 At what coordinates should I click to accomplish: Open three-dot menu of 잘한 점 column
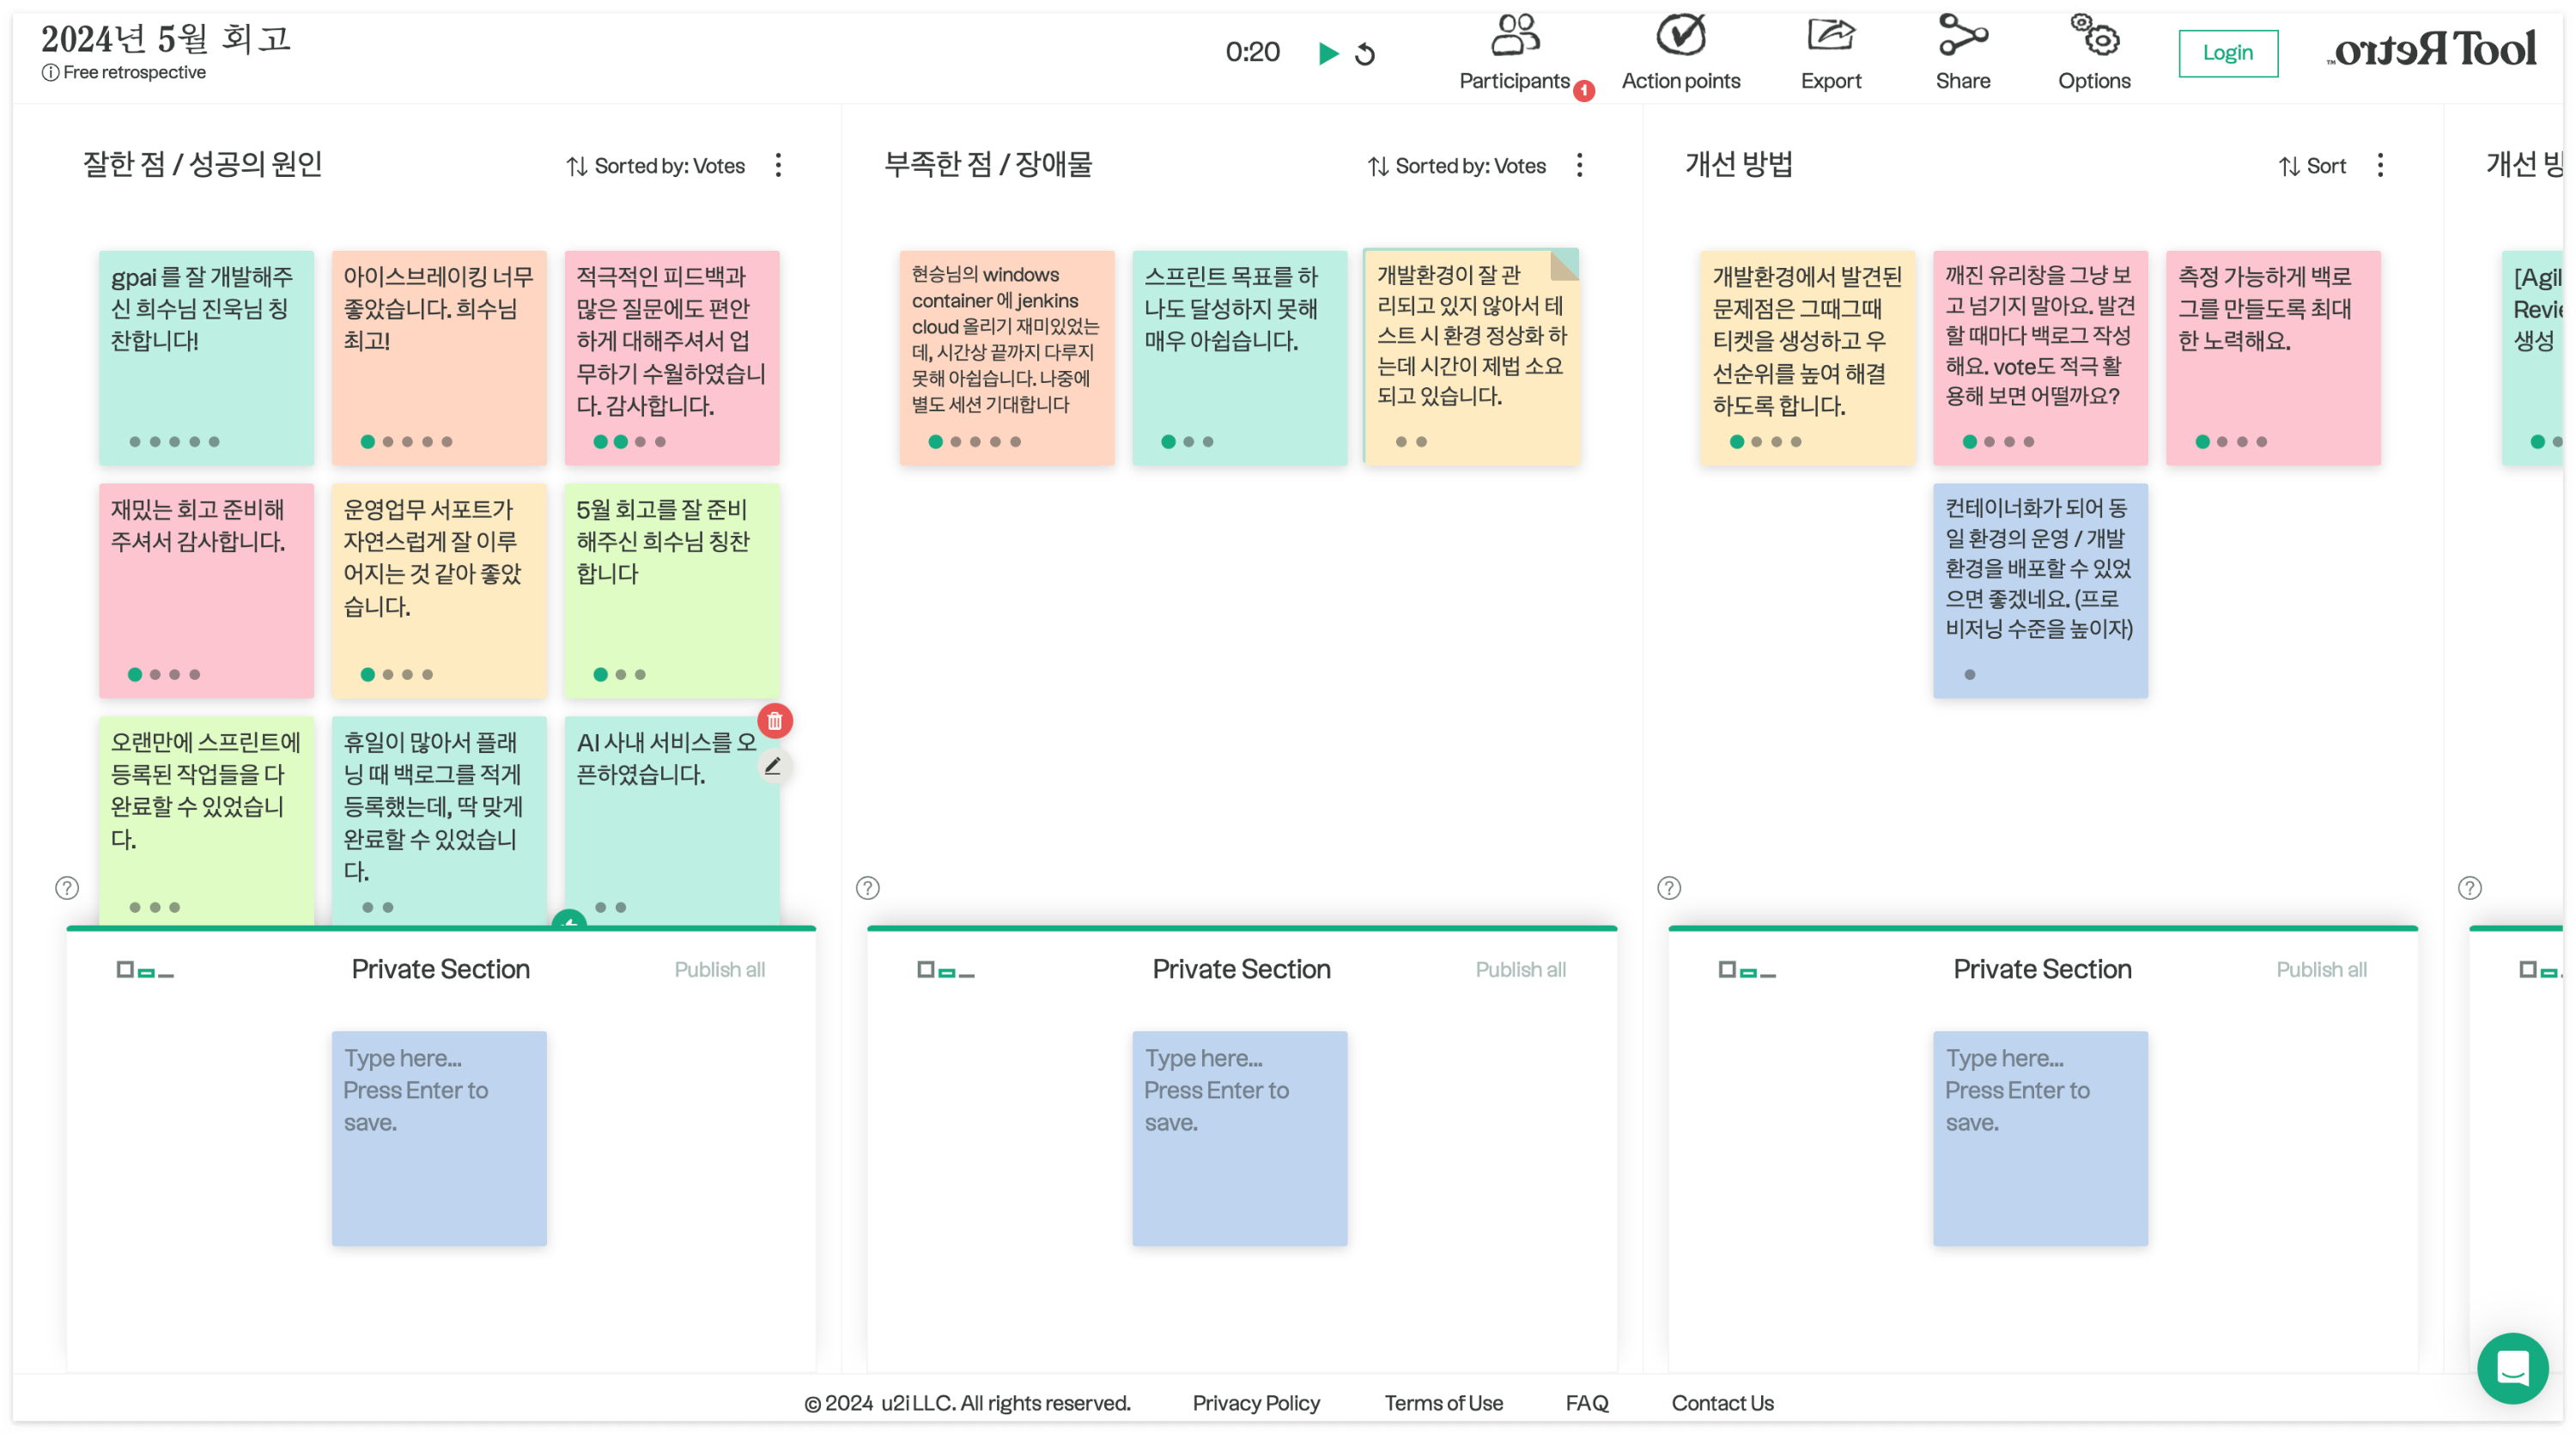click(778, 165)
